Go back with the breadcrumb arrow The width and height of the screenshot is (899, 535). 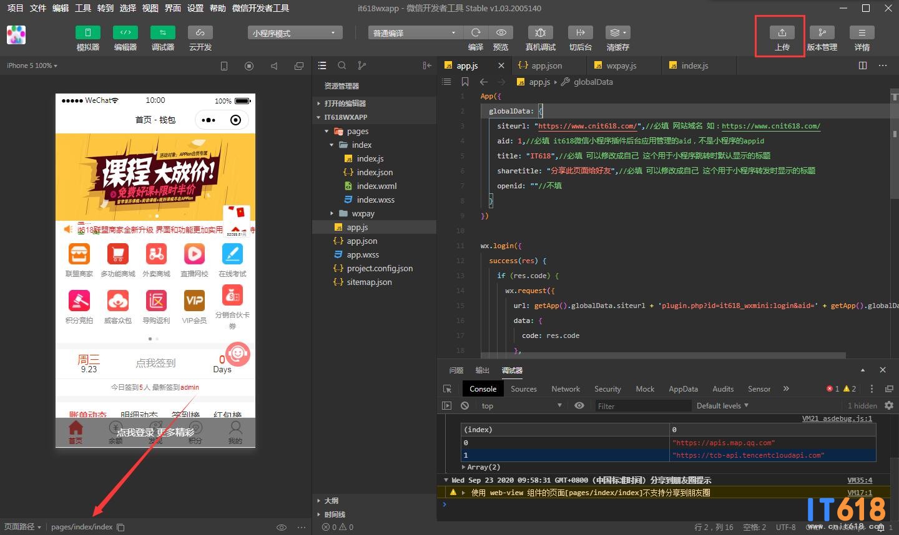tap(484, 82)
